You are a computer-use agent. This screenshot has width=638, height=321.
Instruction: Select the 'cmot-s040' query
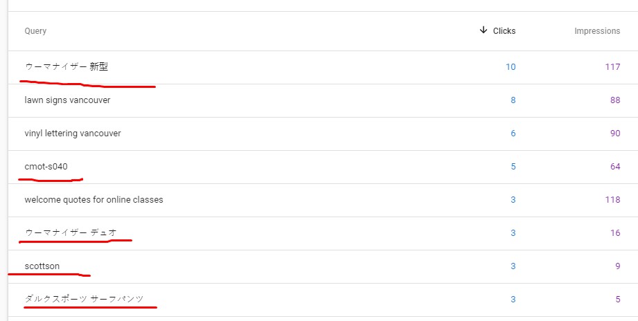click(x=46, y=167)
